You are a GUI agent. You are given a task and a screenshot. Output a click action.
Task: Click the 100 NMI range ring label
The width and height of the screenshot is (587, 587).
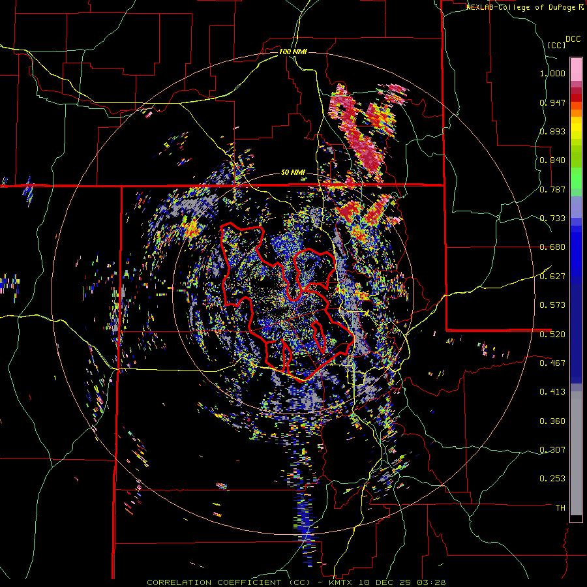click(293, 52)
